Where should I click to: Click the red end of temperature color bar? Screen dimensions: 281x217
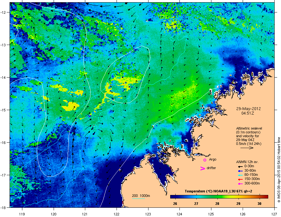pos(266,197)
